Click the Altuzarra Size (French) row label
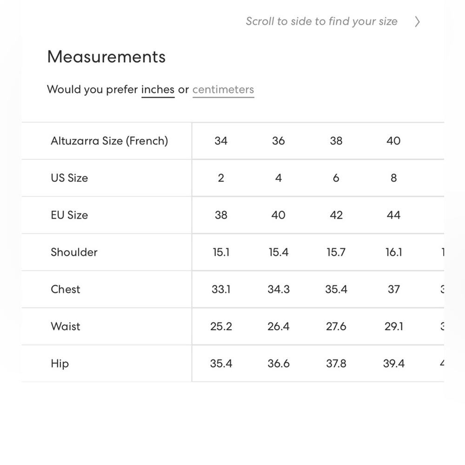 (x=109, y=141)
